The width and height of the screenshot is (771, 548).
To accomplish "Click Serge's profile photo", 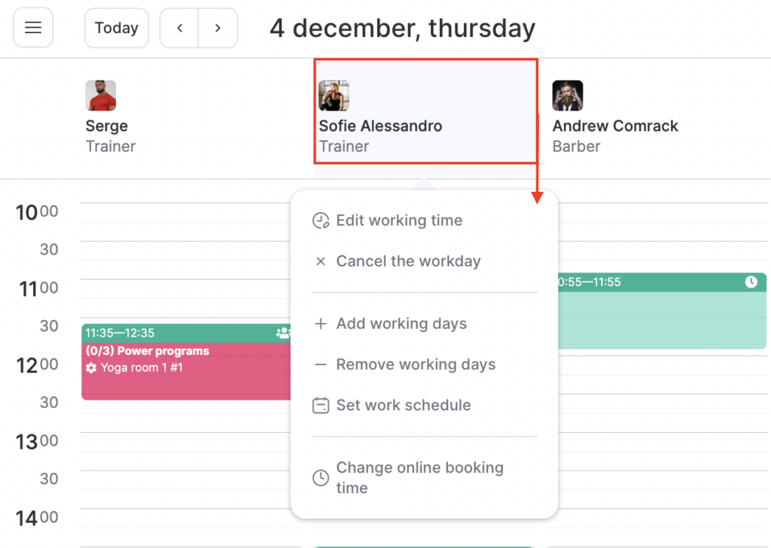I will click(101, 96).
